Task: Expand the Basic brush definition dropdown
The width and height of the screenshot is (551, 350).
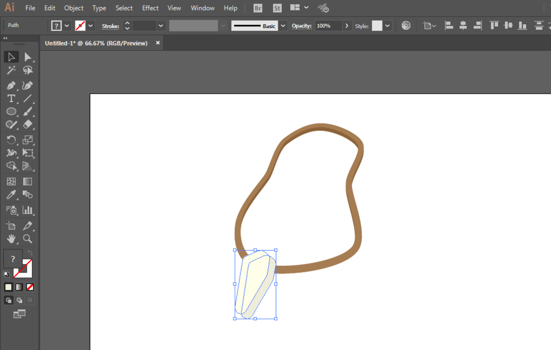Action: [x=283, y=26]
